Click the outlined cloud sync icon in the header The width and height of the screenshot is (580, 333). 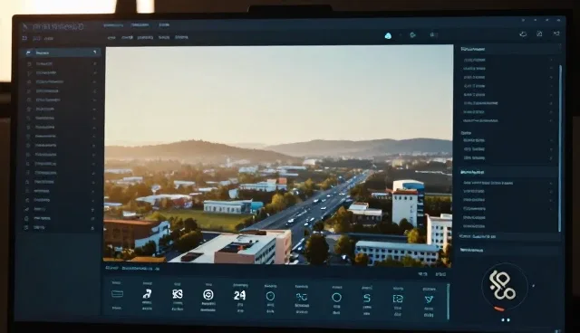click(523, 34)
